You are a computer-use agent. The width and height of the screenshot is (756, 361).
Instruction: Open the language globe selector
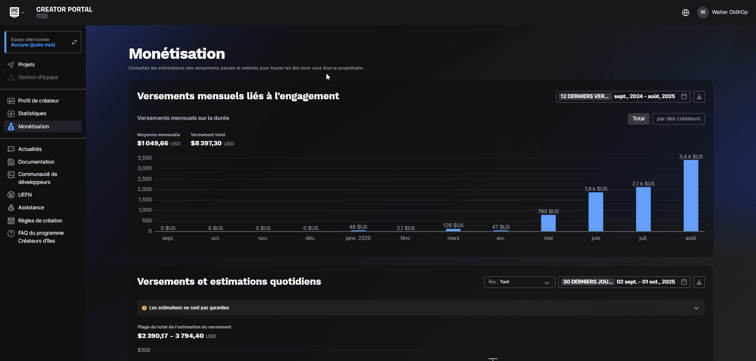[686, 12]
